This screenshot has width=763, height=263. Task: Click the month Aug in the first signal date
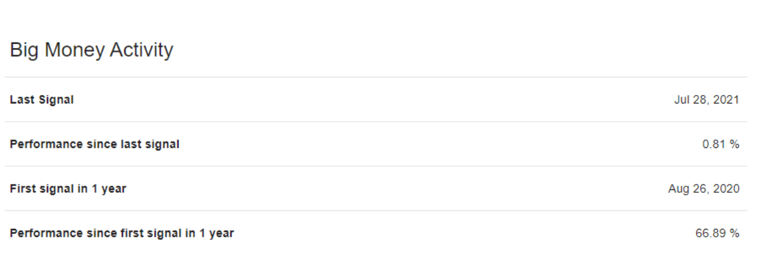(678, 189)
